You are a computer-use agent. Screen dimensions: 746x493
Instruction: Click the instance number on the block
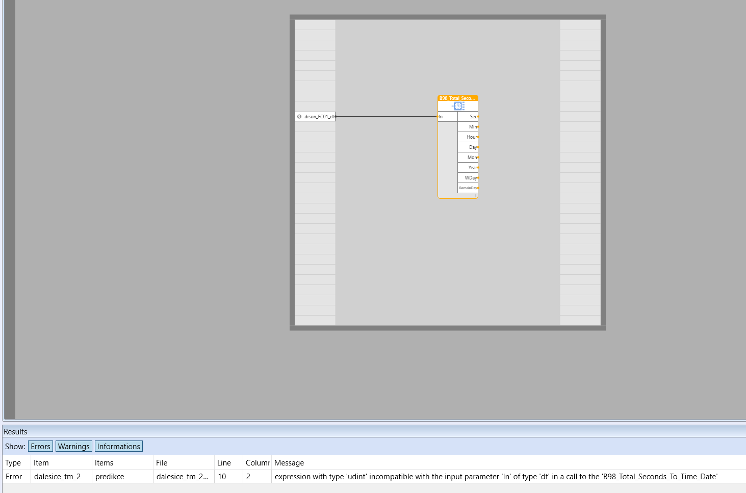475,195
